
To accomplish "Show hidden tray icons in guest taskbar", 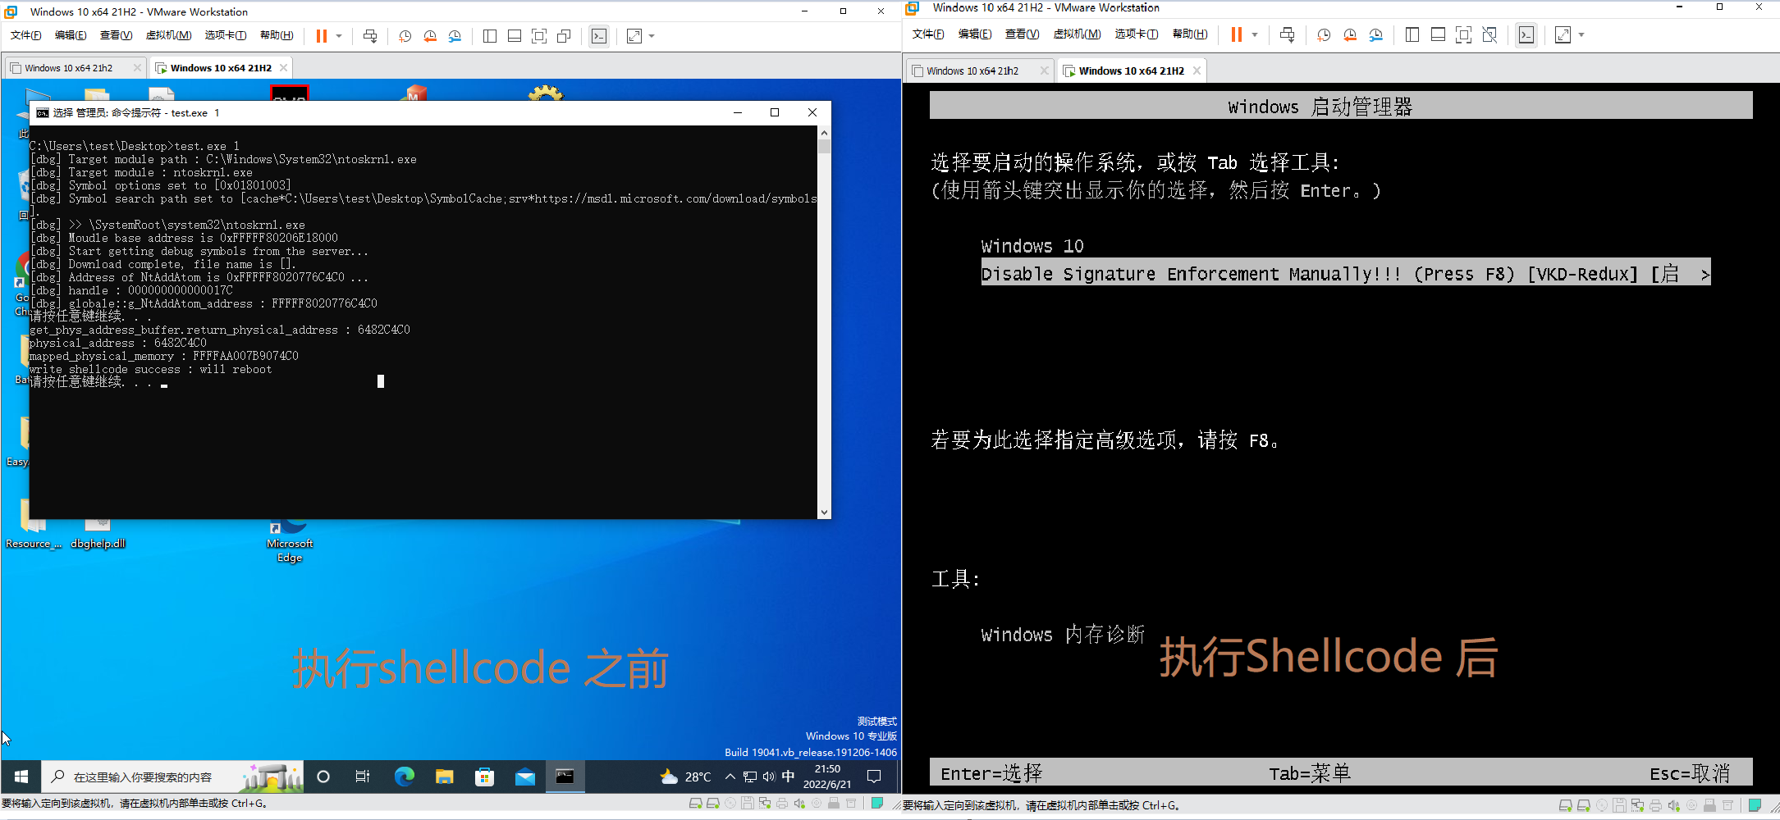I will tap(730, 777).
